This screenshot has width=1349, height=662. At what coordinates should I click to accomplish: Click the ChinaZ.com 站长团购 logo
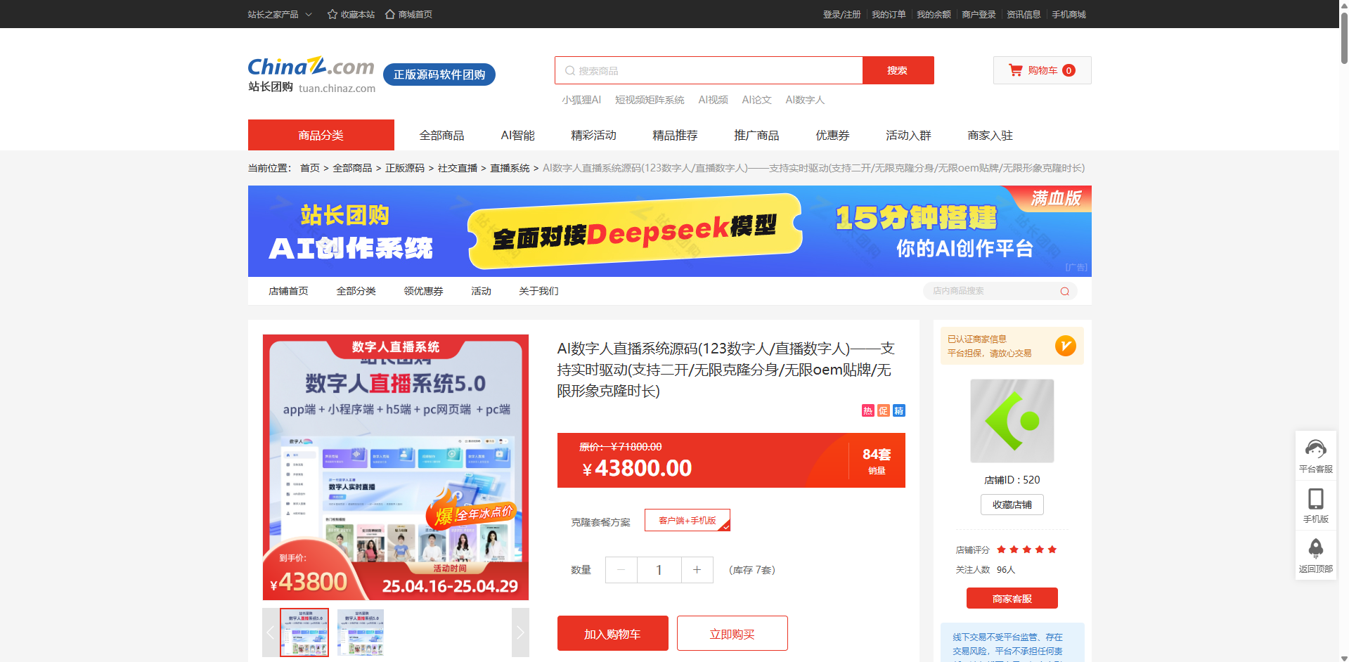coord(311,74)
